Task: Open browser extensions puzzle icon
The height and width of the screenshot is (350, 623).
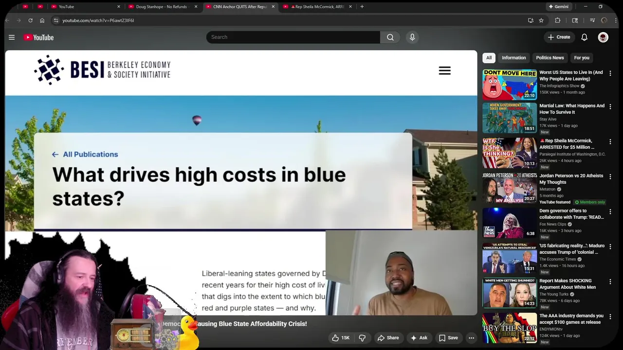Action: pyautogui.click(x=558, y=20)
